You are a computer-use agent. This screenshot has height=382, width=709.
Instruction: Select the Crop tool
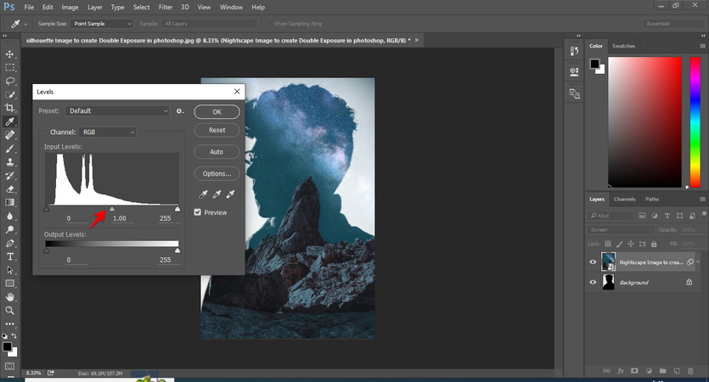9,108
